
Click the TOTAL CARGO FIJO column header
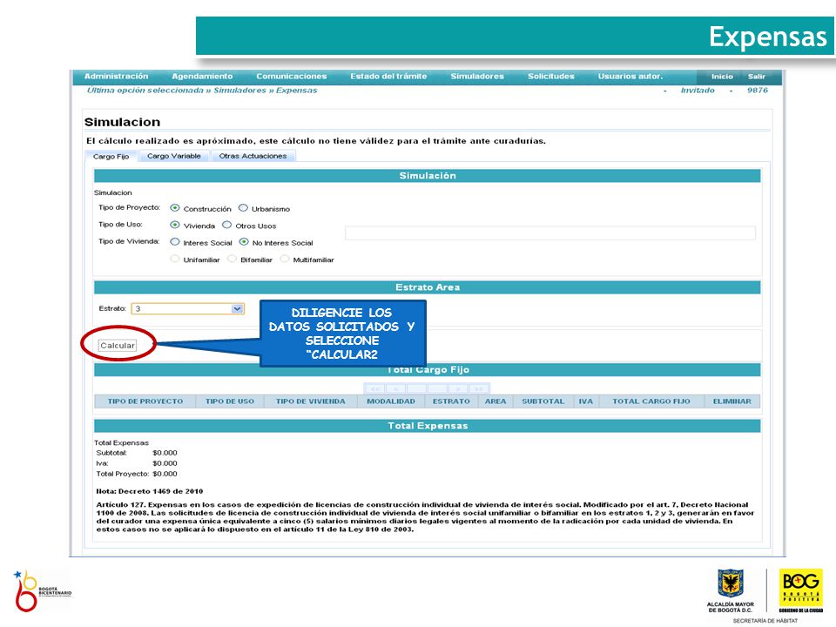[651, 401]
